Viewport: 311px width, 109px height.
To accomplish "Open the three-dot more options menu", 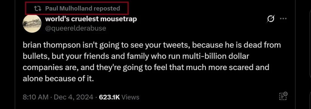I will coord(283,18).
